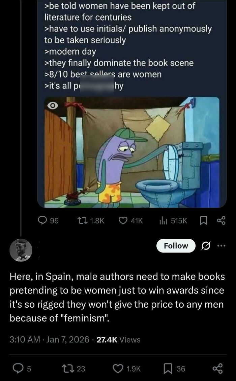Toggle follow state via Follow button

click(x=176, y=246)
